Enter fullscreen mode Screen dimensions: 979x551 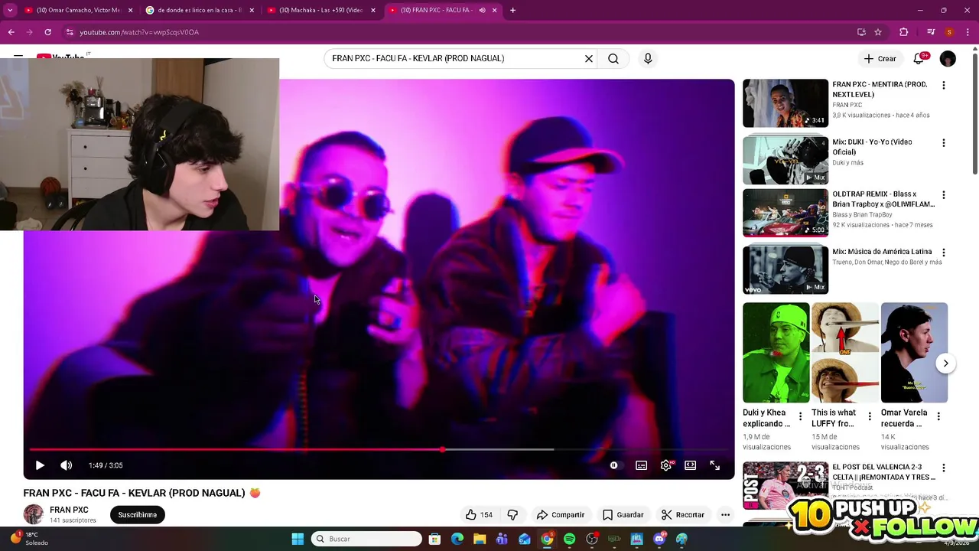715,465
